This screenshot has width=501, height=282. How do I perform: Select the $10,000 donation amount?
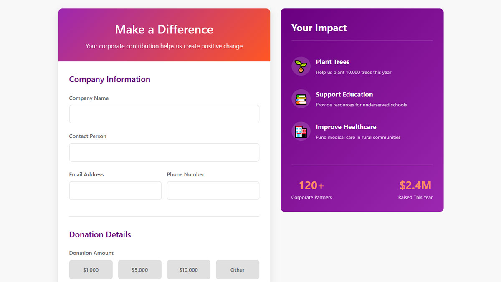pyautogui.click(x=188, y=269)
